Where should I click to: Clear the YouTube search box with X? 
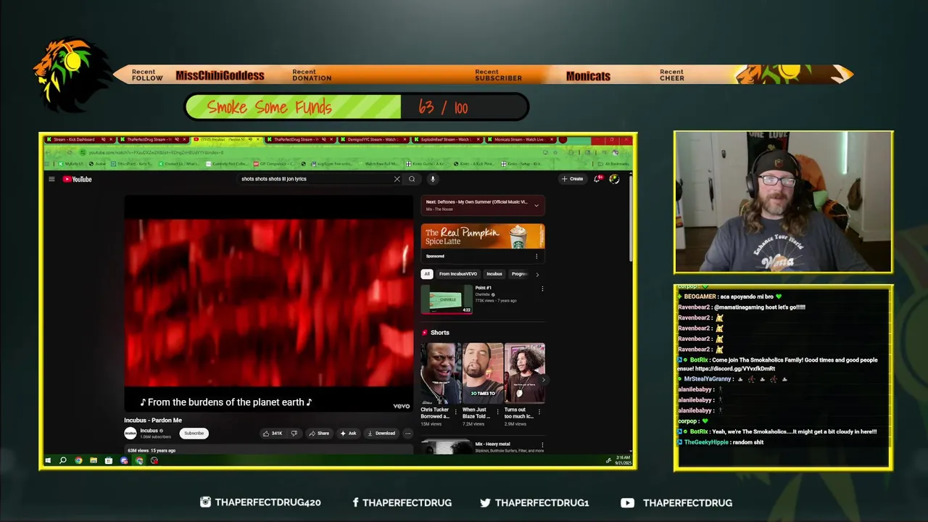pos(397,179)
